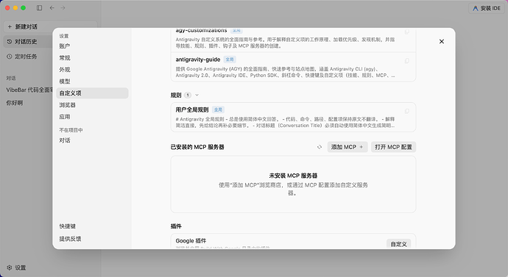Copy icon on 用户全局规则 card
The width and height of the screenshot is (508, 277).
[x=407, y=111]
